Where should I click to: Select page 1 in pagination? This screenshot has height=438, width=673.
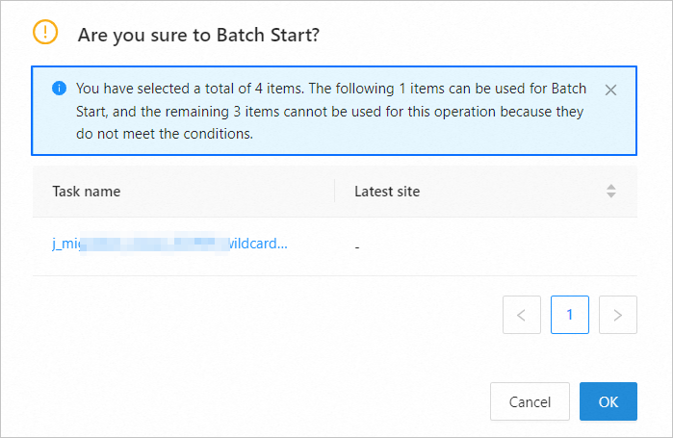coord(570,315)
